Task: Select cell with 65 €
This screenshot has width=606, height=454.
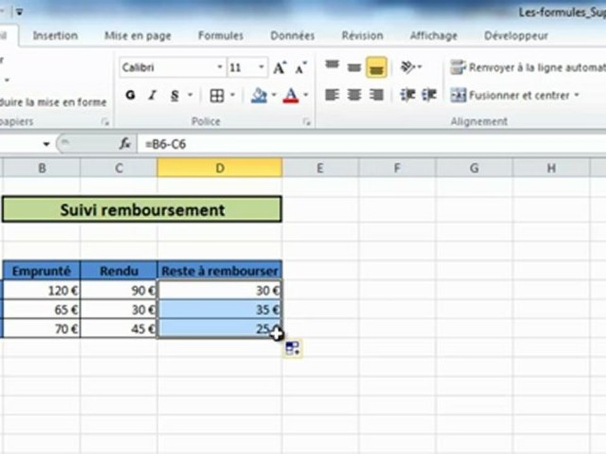Action: 42,310
